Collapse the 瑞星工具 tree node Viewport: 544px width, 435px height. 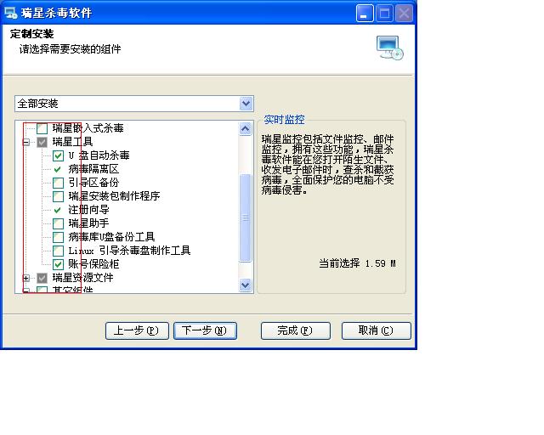point(26,142)
